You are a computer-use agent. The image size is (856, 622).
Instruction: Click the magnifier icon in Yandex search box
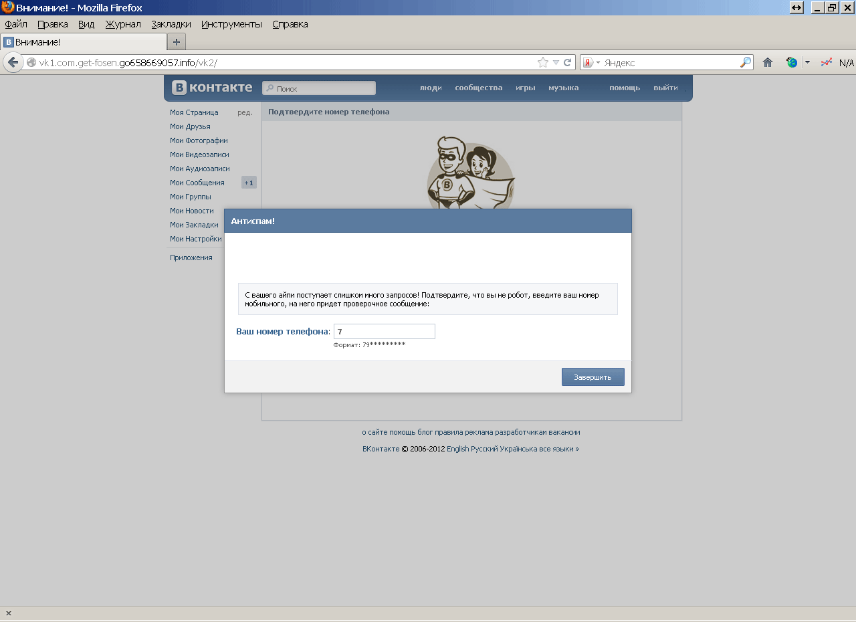746,62
